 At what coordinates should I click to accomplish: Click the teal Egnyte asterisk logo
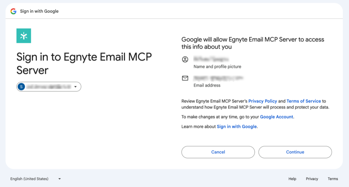coord(24,36)
